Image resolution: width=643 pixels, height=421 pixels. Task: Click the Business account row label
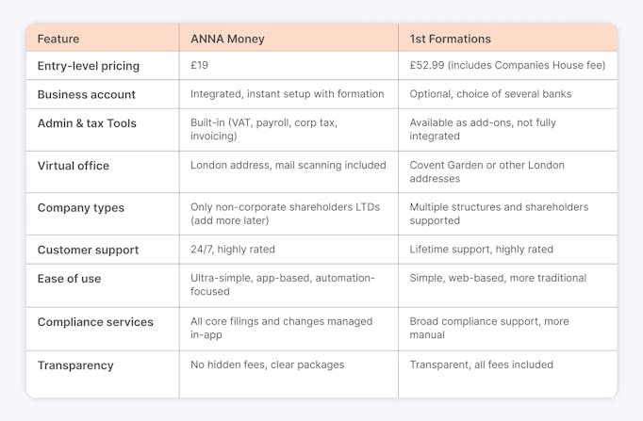tap(86, 94)
